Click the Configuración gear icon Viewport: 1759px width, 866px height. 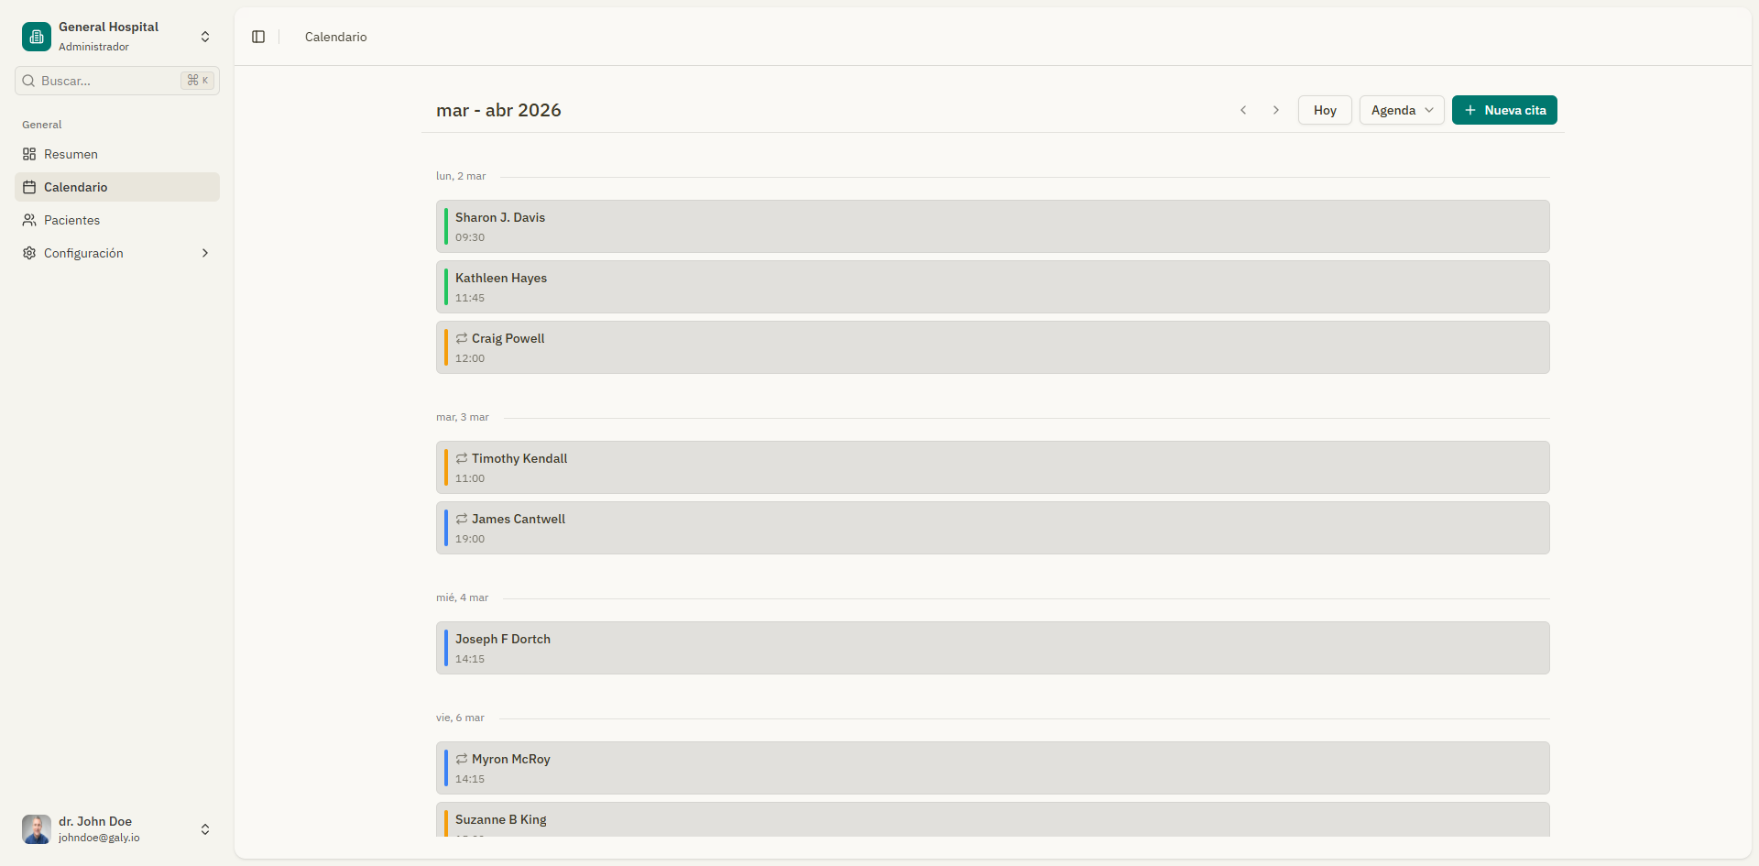(x=27, y=253)
